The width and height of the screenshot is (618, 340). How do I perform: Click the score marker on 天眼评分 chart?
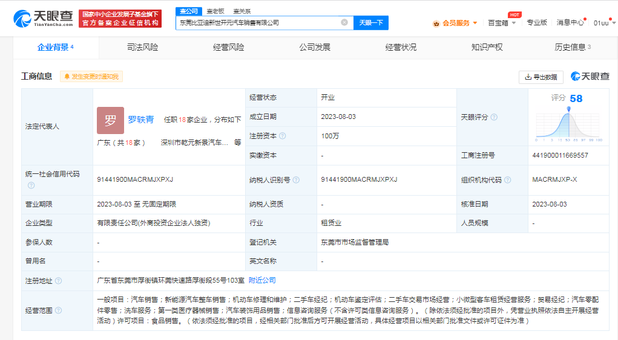tap(568, 109)
